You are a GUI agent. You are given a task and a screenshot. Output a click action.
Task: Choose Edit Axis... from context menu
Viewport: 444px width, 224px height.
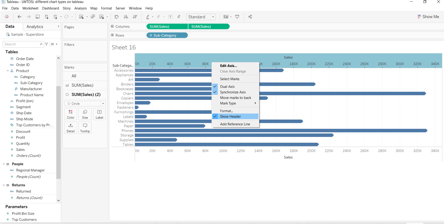(x=228, y=66)
